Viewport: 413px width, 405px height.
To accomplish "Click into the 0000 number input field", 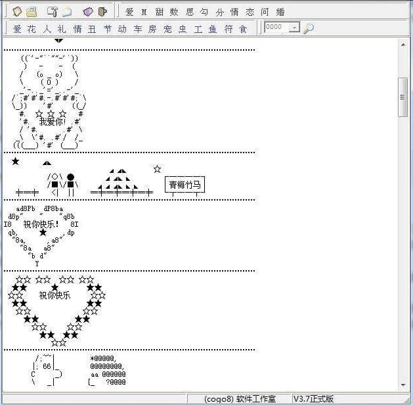I will click(x=275, y=28).
